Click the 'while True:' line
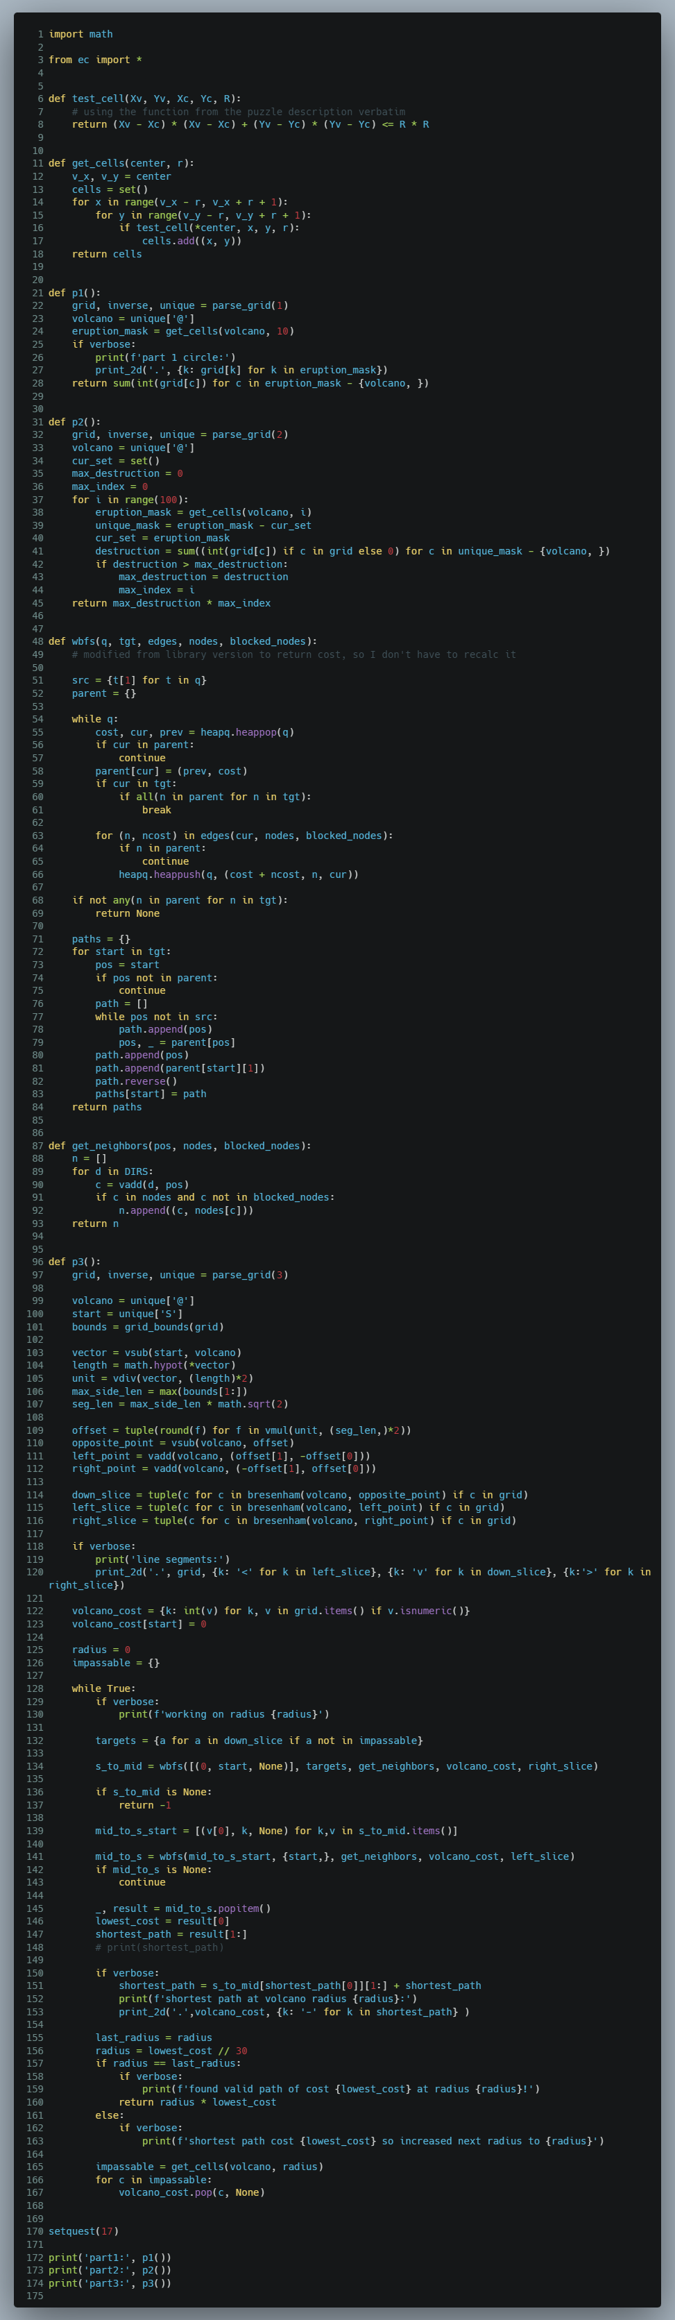The height and width of the screenshot is (2320, 675). [103, 1688]
